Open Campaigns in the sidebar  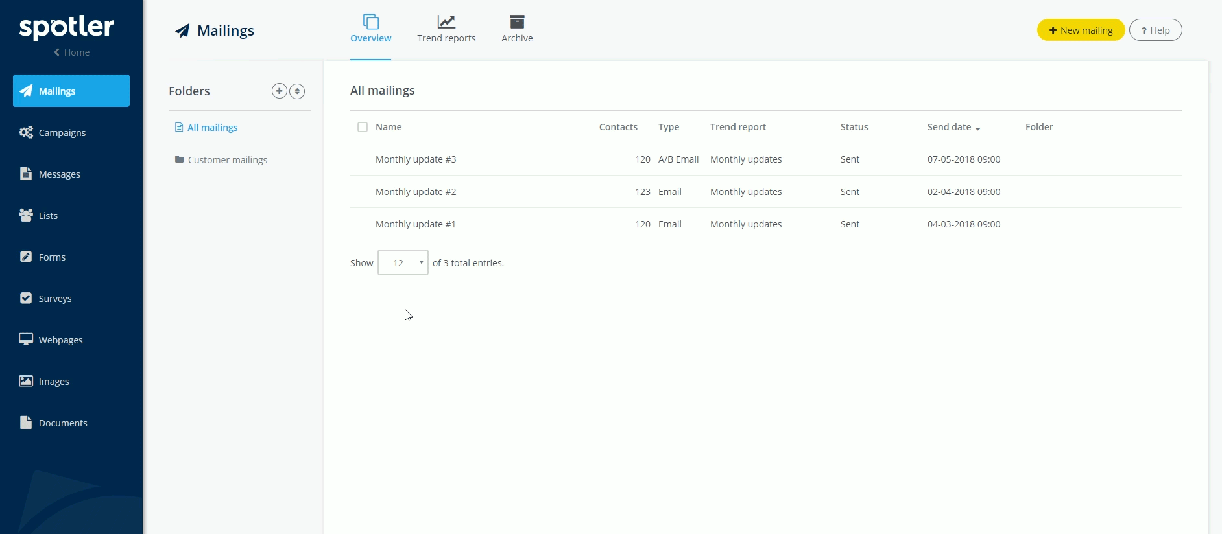point(71,132)
